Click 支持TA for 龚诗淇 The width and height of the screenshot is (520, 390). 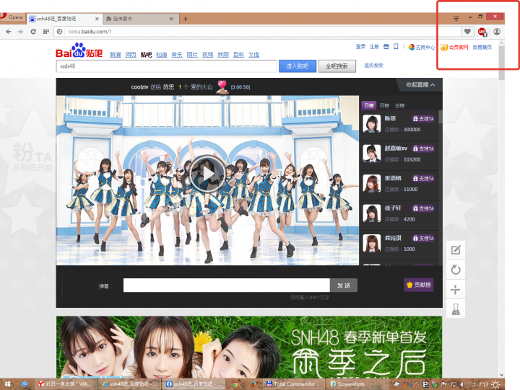pos(422,238)
